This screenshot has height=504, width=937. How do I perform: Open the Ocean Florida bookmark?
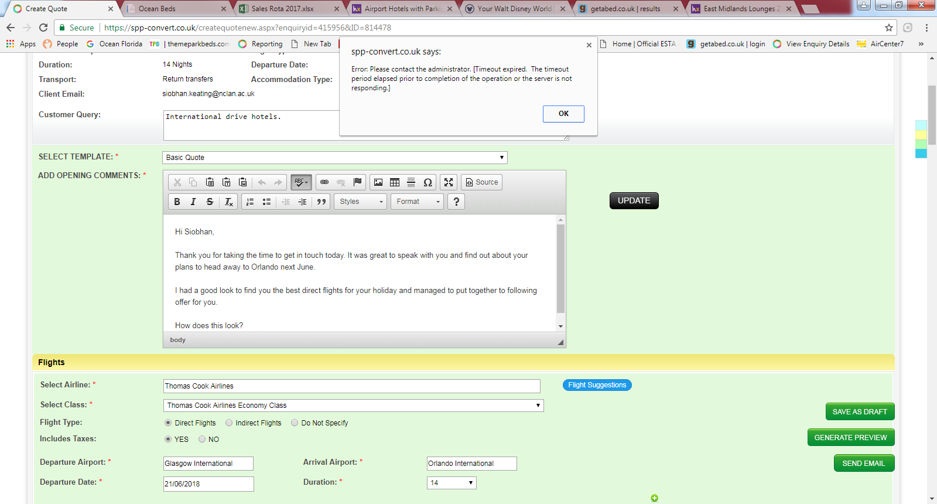tap(114, 44)
